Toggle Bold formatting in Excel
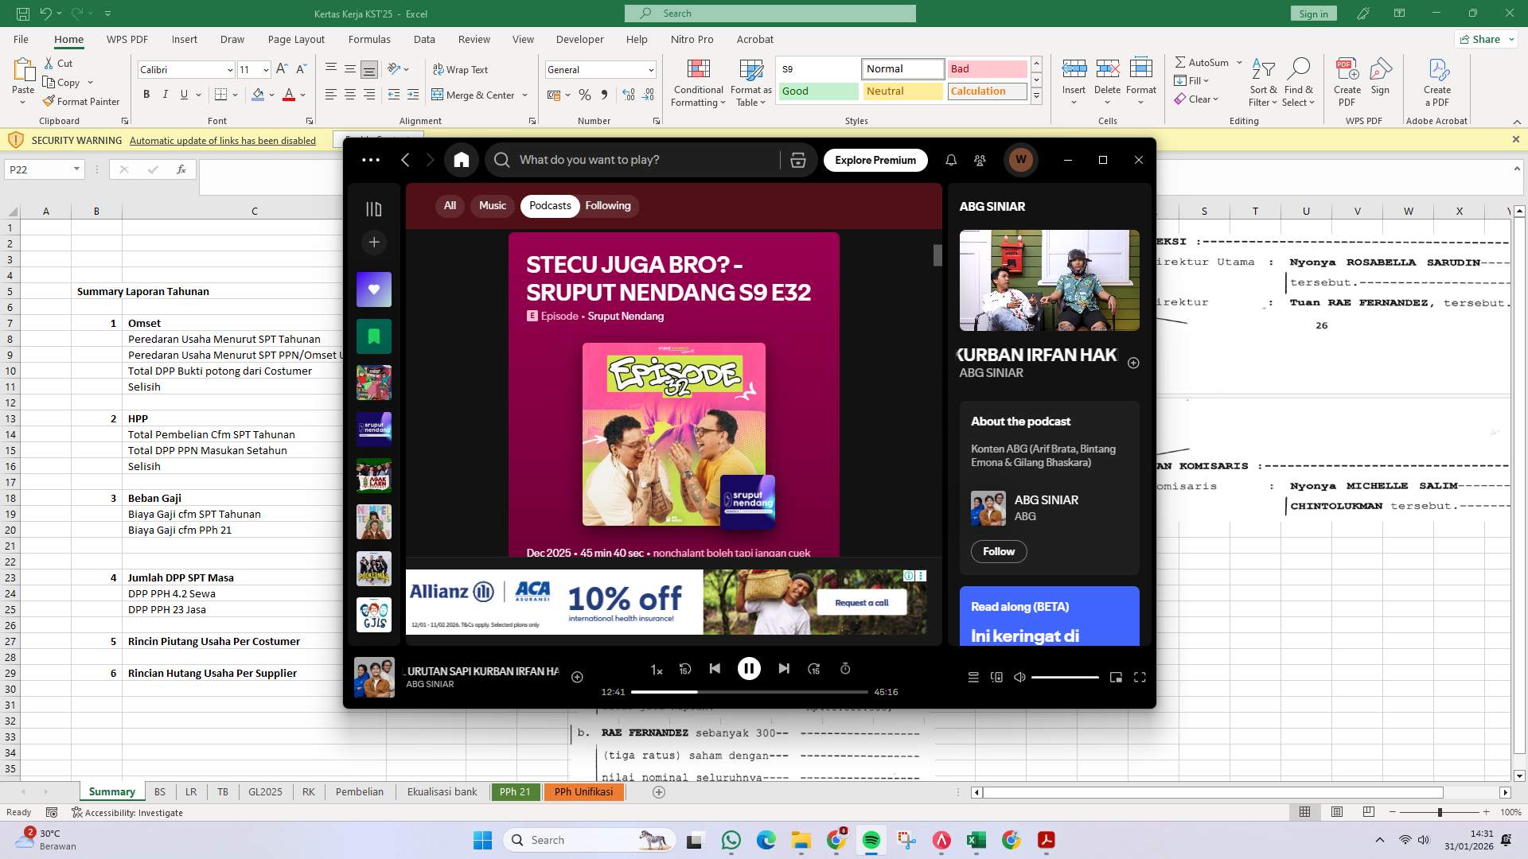The width and height of the screenshot is (1528, 859). point(146,95)
